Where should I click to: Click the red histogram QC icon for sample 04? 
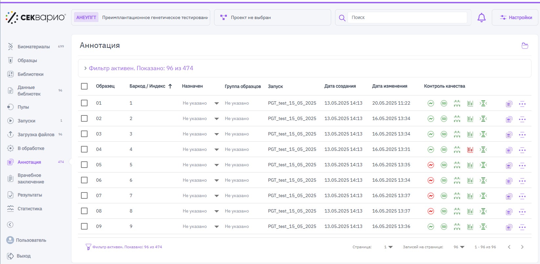pos(470,150)
